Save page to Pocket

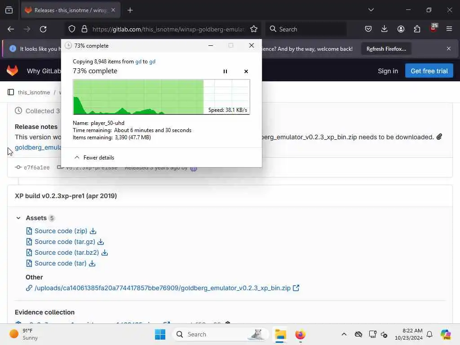tap(368, 29)
